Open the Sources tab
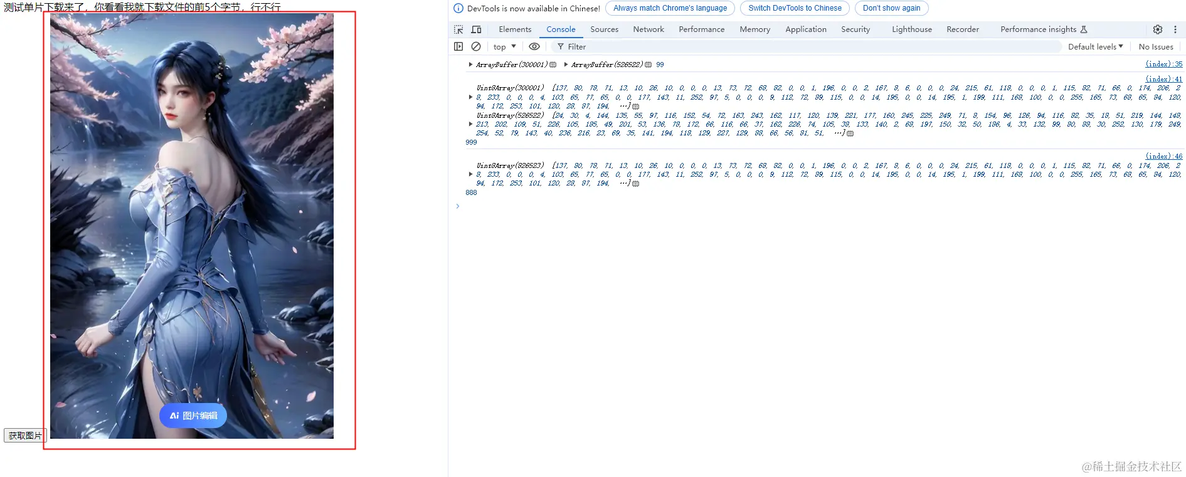 (x=604, y=29)
